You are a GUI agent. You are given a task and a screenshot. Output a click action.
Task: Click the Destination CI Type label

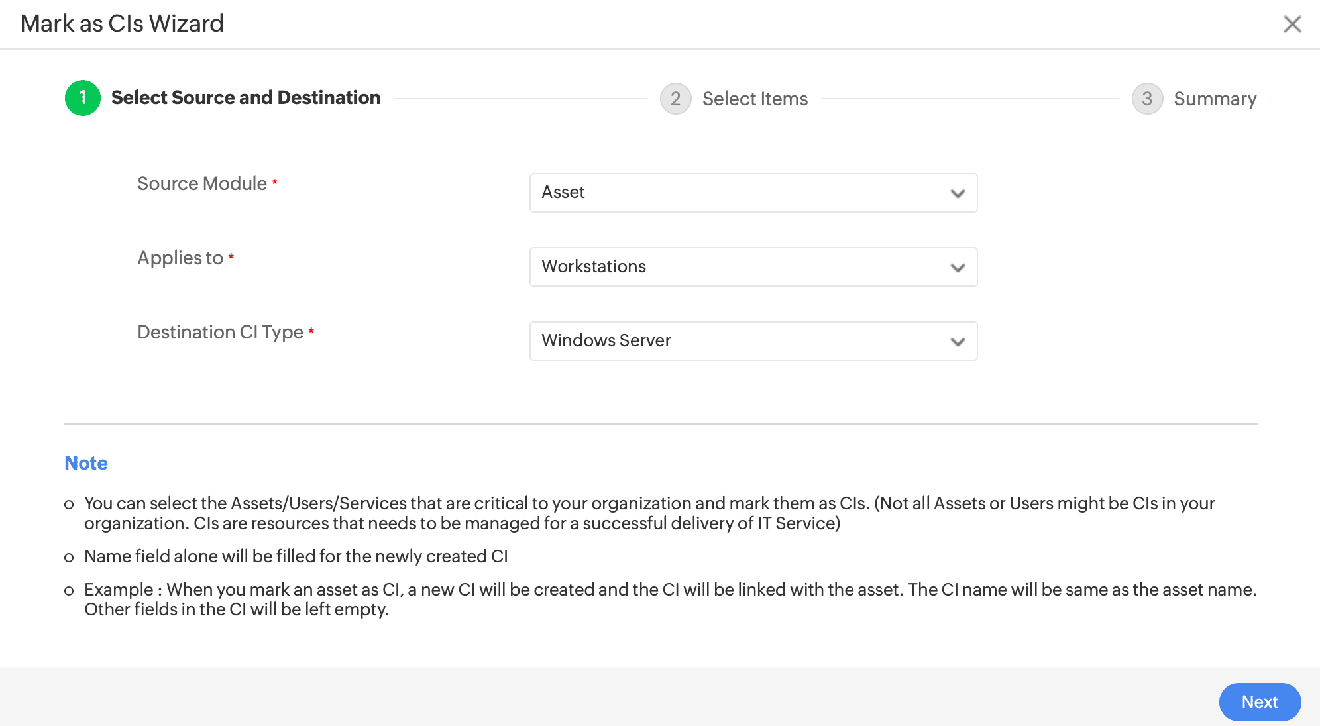pos(220,332)
